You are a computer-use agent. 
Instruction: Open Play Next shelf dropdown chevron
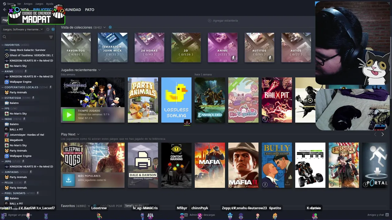(78, 134)
